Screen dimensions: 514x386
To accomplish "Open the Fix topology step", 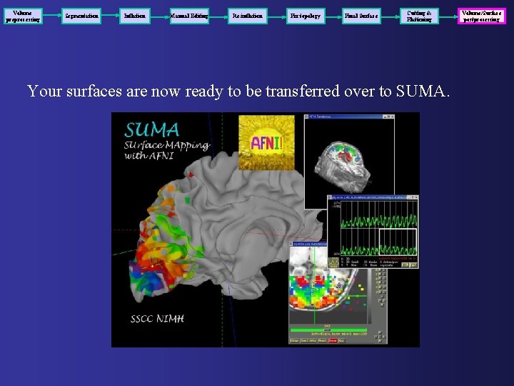I will click(306, 16).
